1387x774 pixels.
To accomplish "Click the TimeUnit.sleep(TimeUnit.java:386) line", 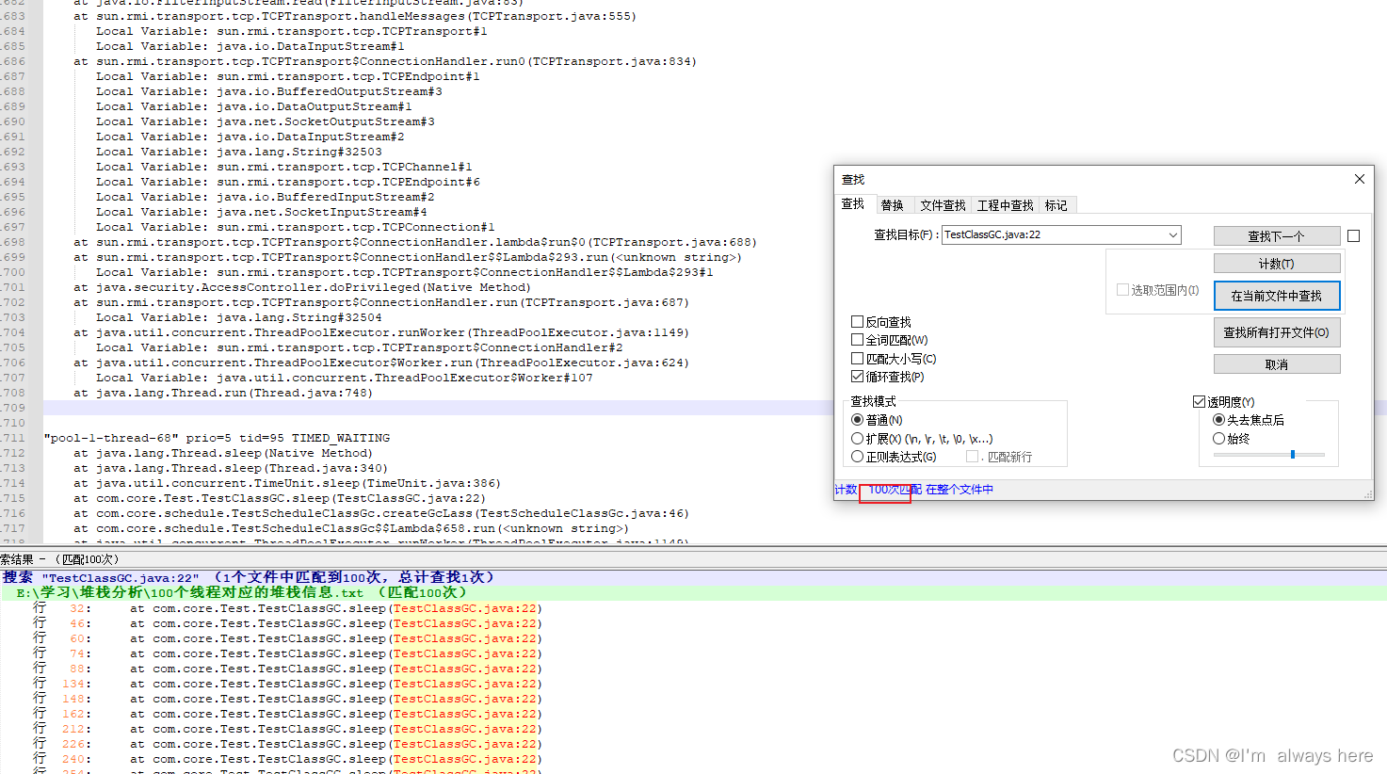I will [x=287, y=483].
